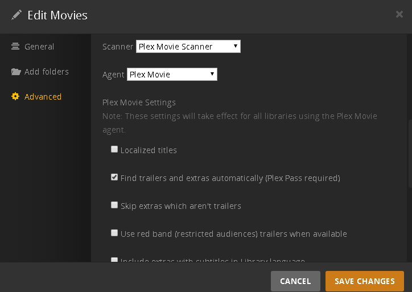
Task: Click the Add folders folder icon
Action: (x=15, y=72)
